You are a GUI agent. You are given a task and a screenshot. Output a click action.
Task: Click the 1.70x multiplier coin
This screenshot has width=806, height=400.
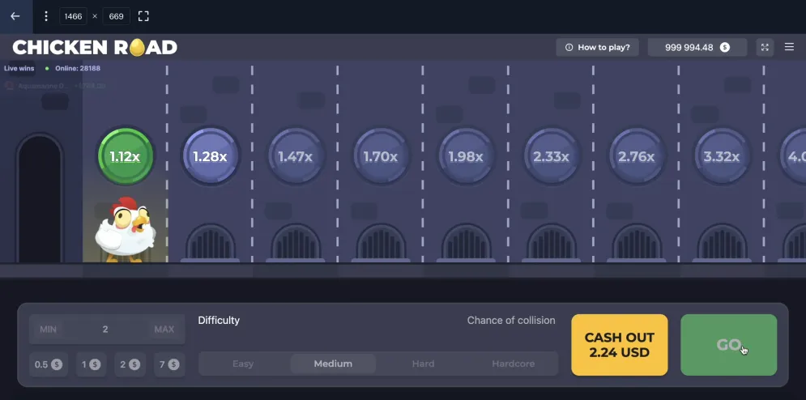381,156
